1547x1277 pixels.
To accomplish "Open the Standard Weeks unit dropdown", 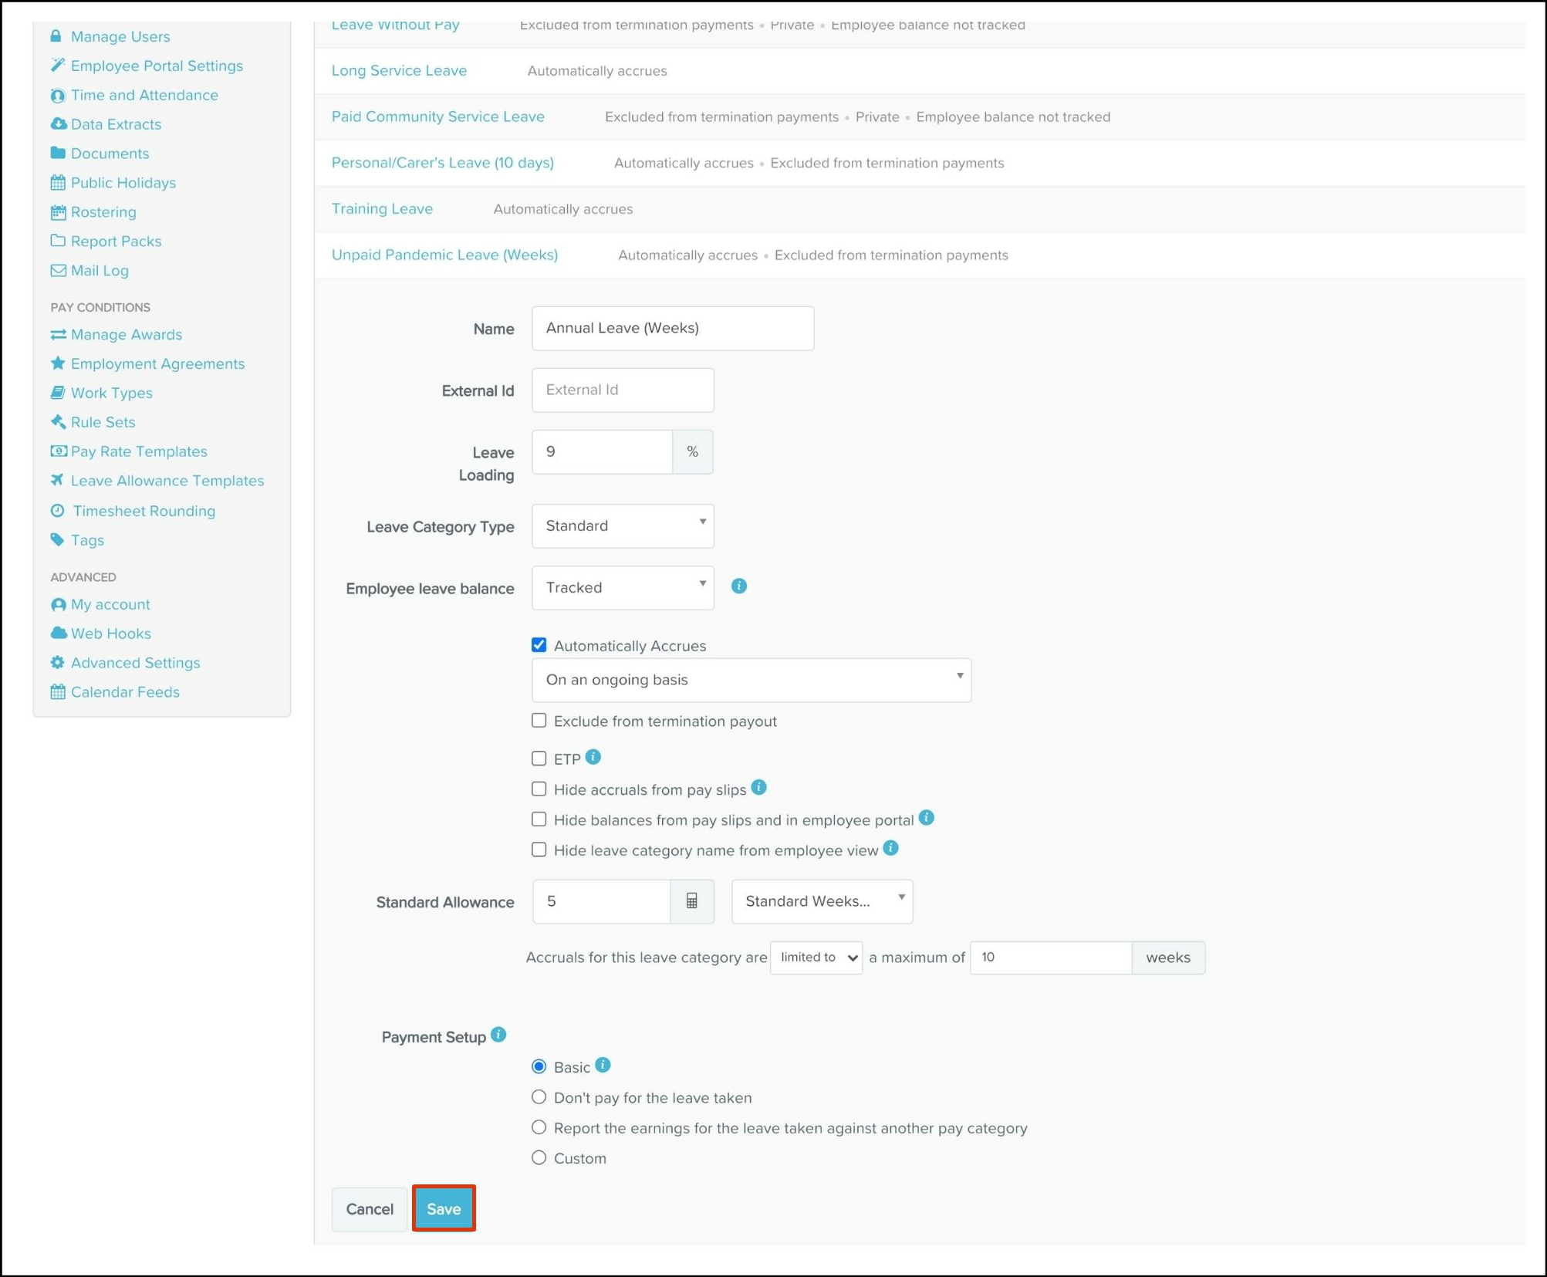I will coord(821,900).
